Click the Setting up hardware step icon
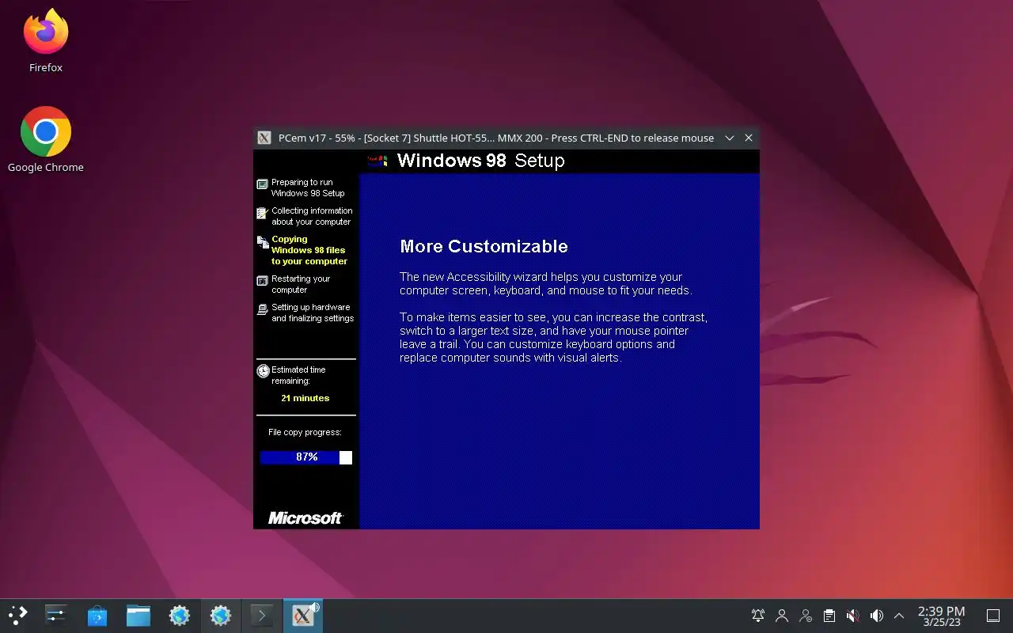Viewport: 1013px width, 633px height. tap(262, 309)
